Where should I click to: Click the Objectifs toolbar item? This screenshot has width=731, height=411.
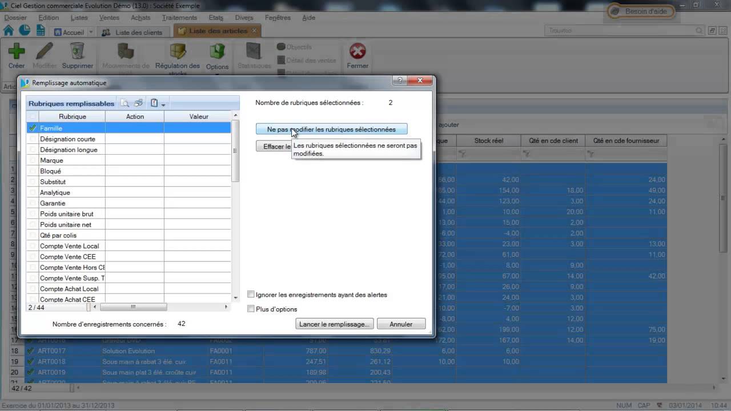pos(295,47)
